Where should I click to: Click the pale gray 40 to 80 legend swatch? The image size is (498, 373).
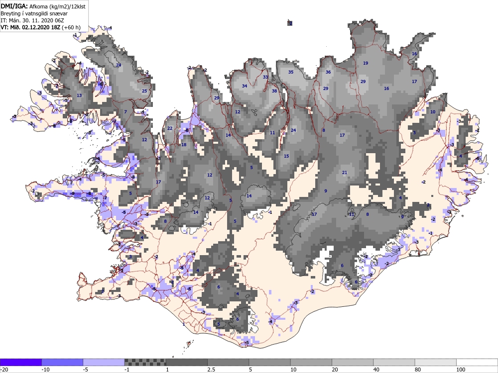[394, 363]
